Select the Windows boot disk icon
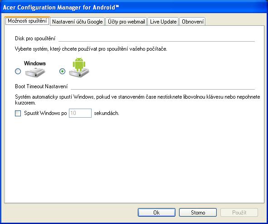Image resolution: width=268 pixels, height=224 pixels. coord(35,69)
